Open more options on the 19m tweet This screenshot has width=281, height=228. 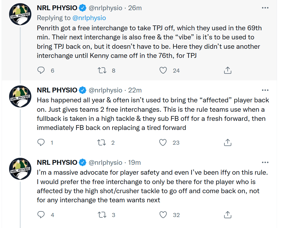pos(265,162)
